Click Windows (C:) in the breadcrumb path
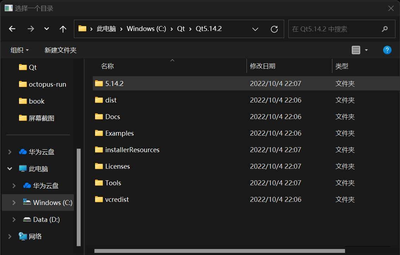Viewport: 400px width, 255px height. [146, 29]
